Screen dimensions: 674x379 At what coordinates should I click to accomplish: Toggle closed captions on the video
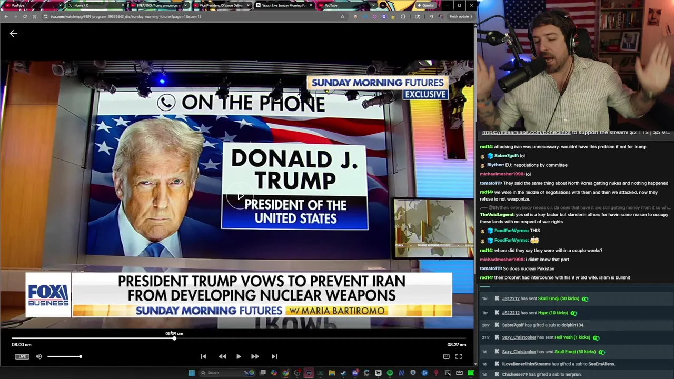click(x=446, y=356)
